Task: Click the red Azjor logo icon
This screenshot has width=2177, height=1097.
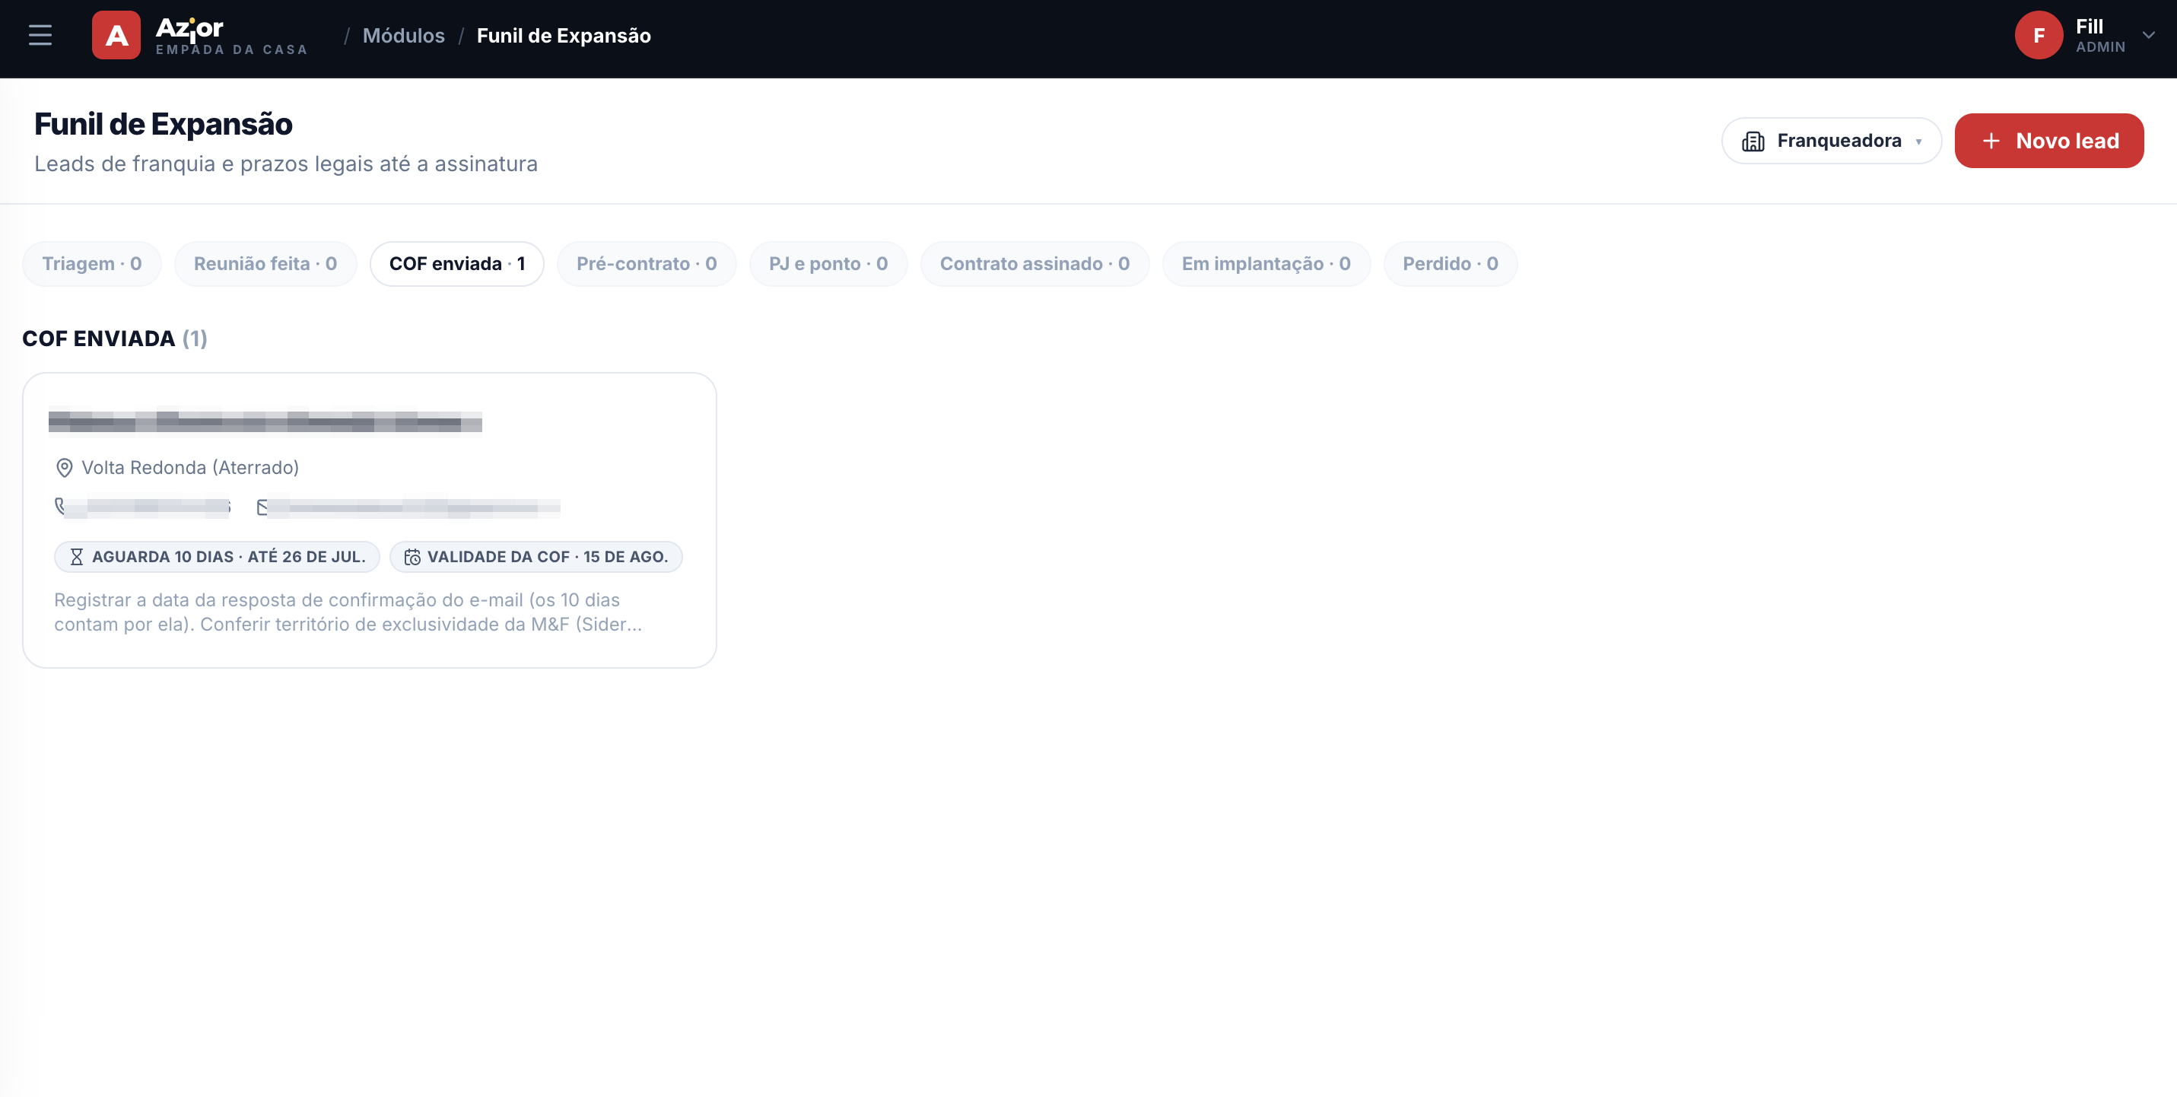Action: click(116, 36)
